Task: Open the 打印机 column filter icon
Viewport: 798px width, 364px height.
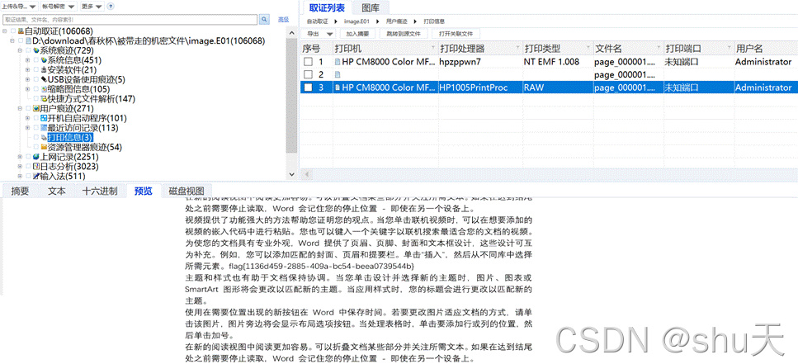Action: 433,49
